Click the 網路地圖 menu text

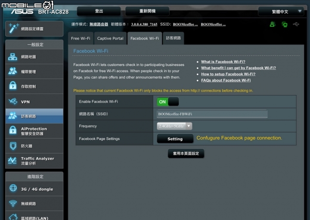click(x=28, y=57)
